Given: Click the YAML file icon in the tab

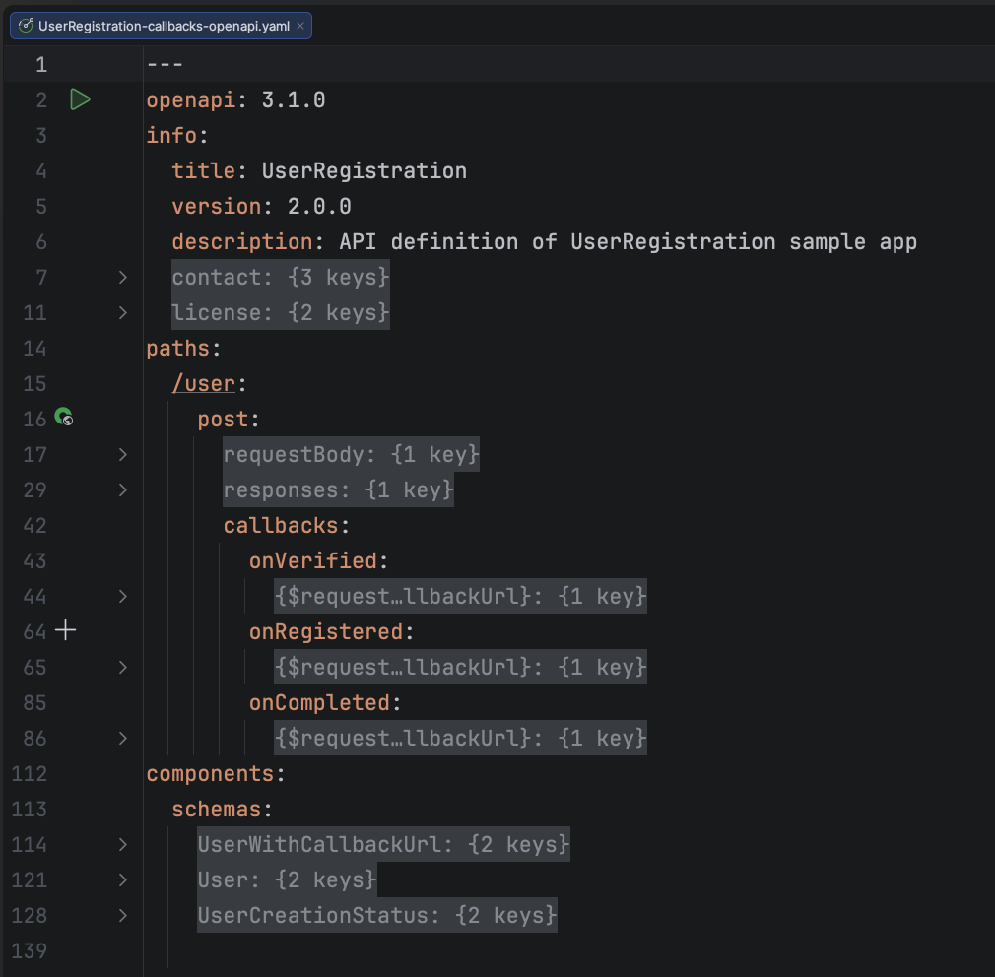Looking at the screenshot, I should [x=26, y=26].
